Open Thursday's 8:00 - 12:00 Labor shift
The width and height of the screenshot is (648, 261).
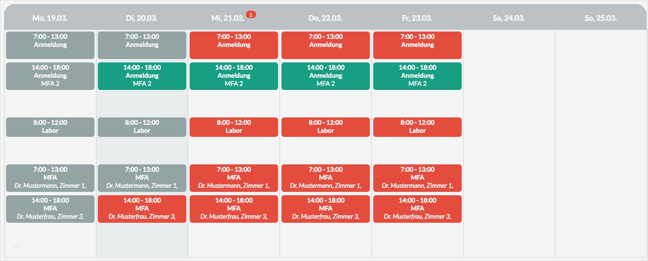[x=326, y=127]
